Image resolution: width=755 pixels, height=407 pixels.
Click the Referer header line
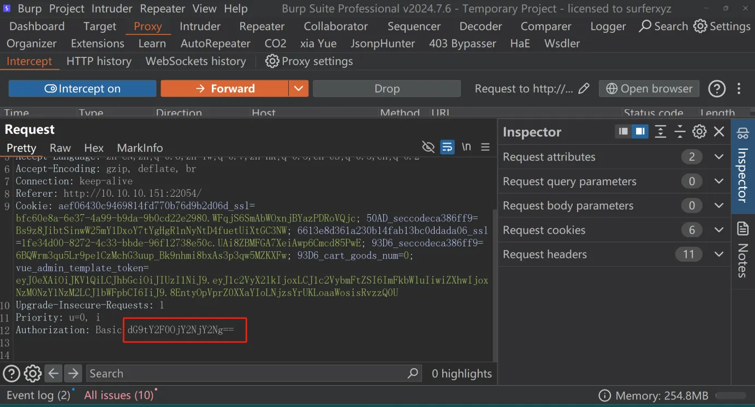109,193
